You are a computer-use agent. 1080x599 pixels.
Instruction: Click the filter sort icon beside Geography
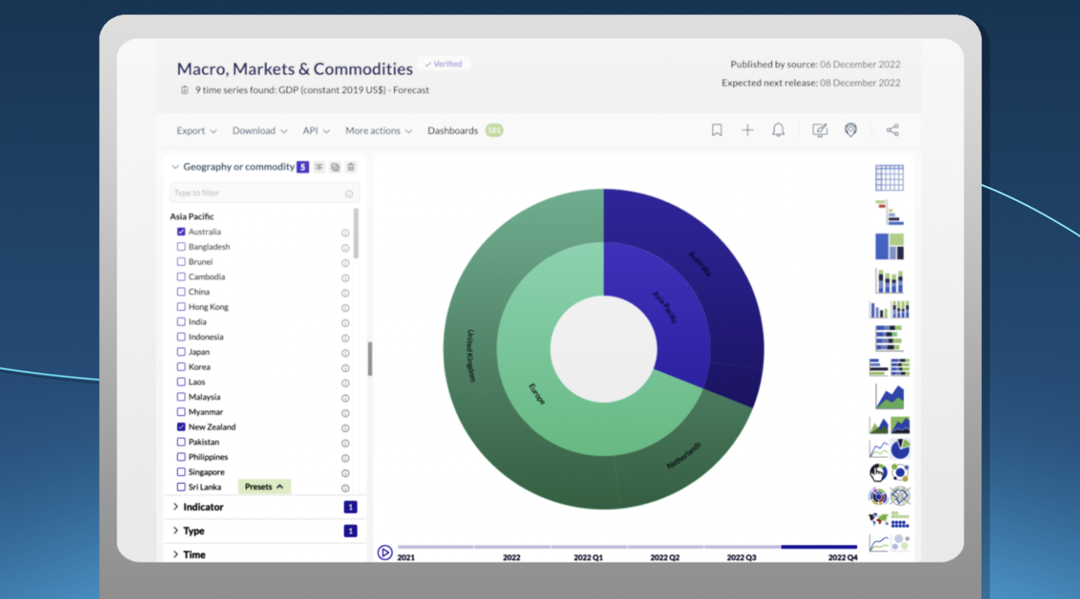pos(319,167)
